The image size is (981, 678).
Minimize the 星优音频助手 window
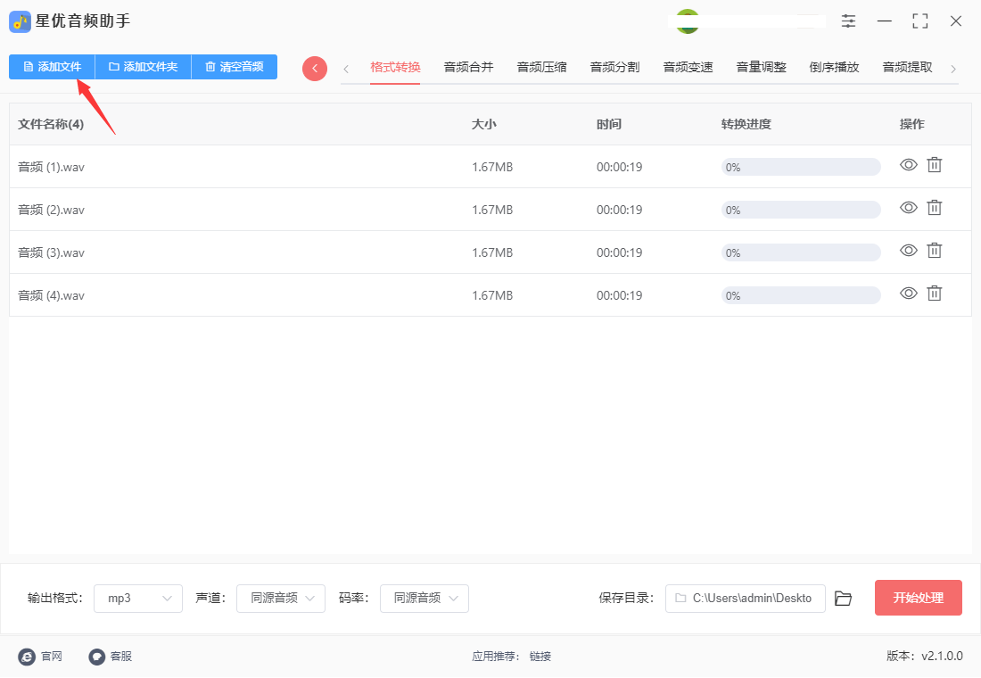click(885, 21)
